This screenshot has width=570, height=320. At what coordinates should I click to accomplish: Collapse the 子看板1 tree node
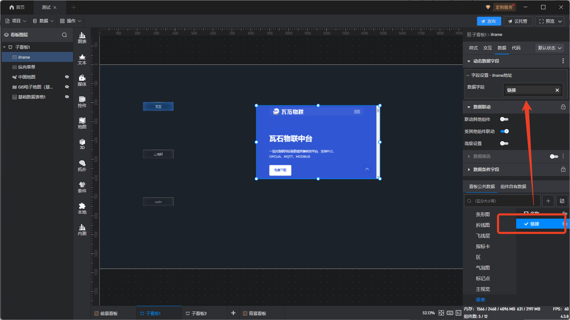point(4,47)
